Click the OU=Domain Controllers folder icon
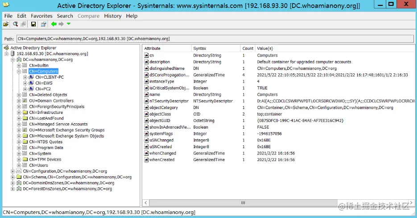This screenshot has height=218, width=417. point(25,101)
